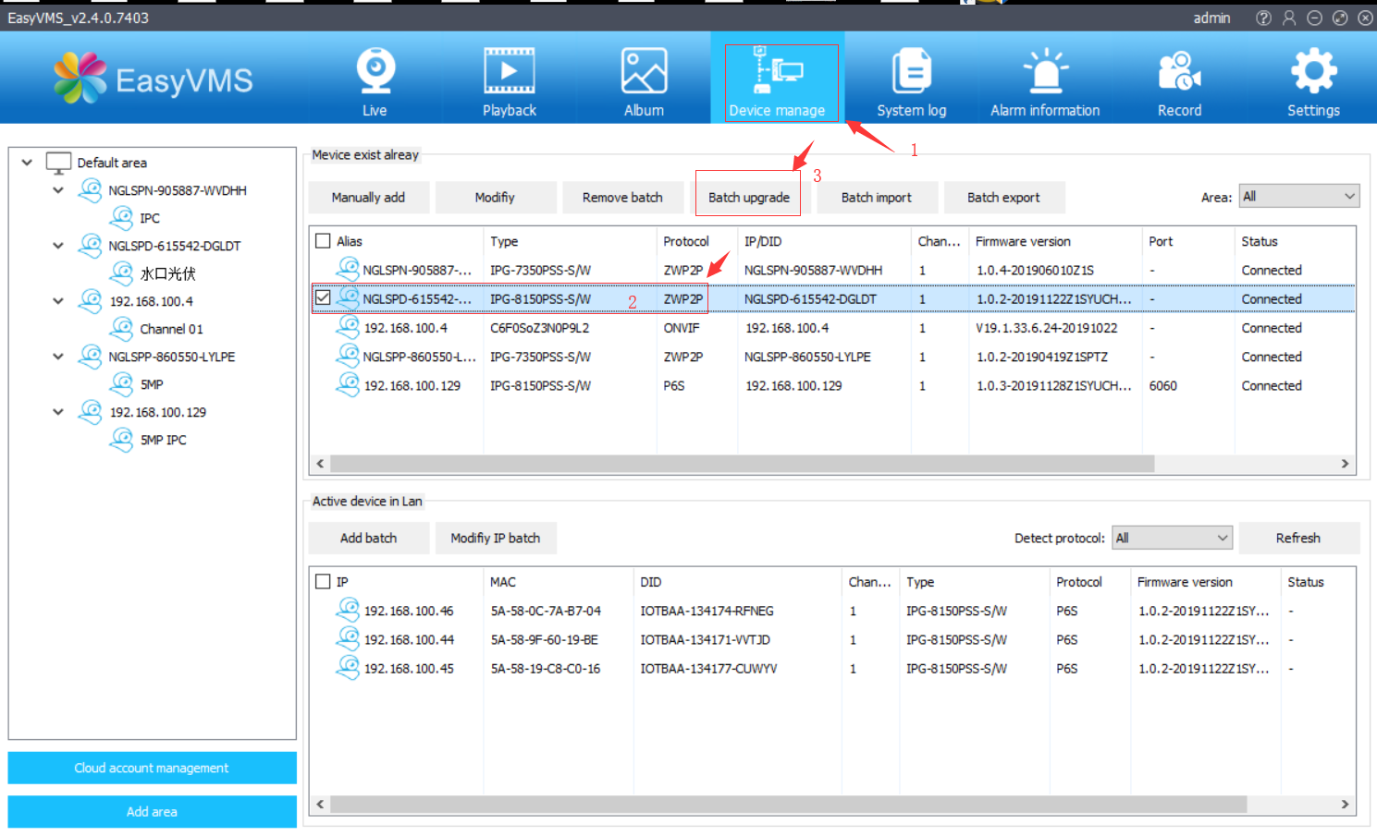Collapse the Default area tree node
Viewport: 1377px width, 836px height.
[x=27, y=163]
